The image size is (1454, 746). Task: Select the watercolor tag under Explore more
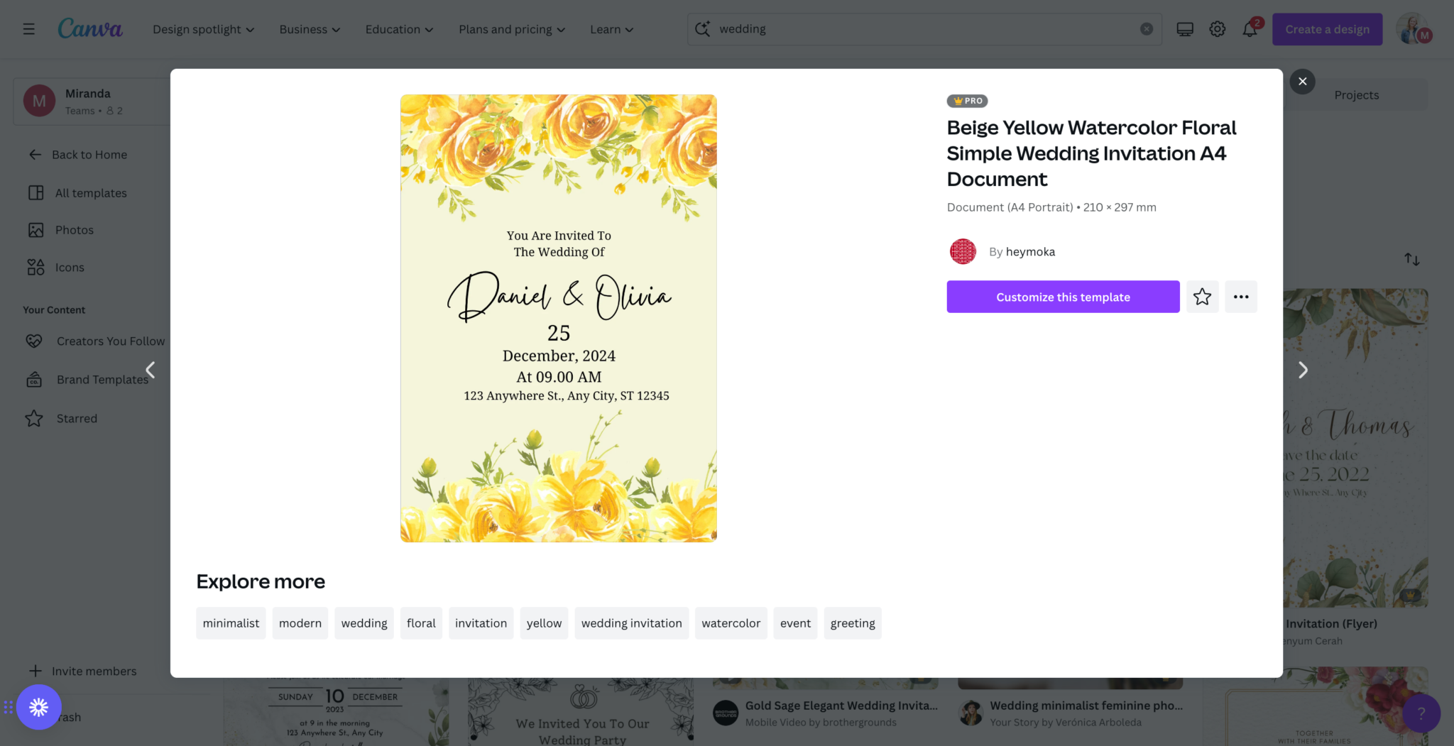pos(731,622)
